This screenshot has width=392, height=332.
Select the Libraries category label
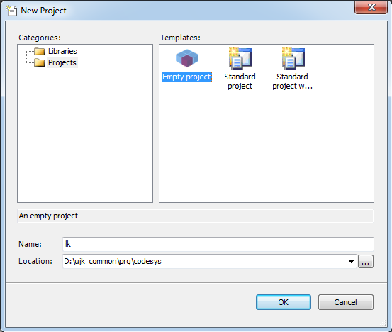62,51
